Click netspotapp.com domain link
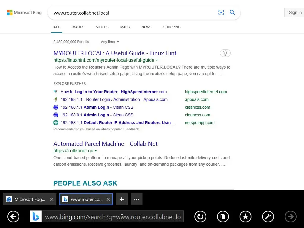This screenshot has height=228, width=304. [x=200, y=123]
